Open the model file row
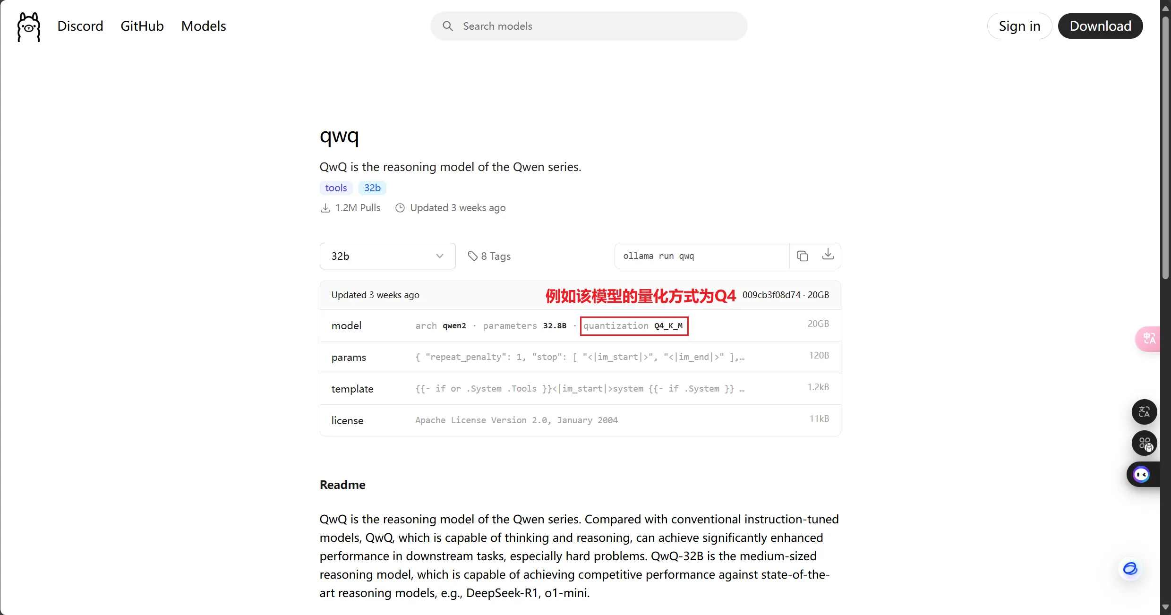Image resolution: width=1171 pixels, height=615 pixels. pos(580,325)
